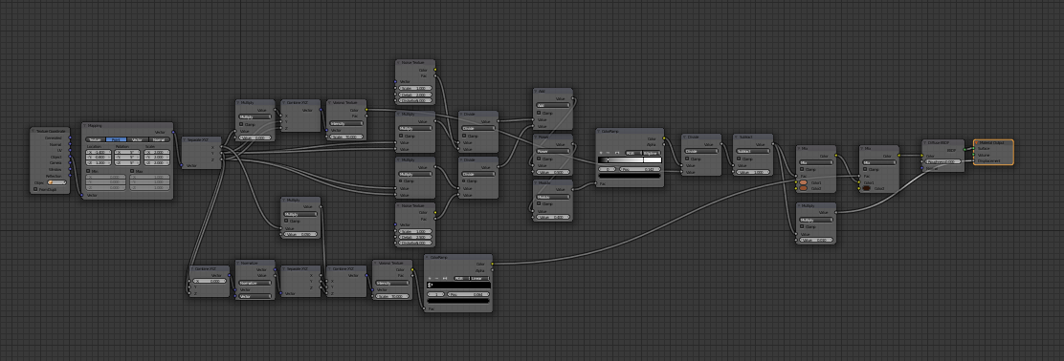This screenshot has width=1064, height=361.
Task: Toggle Clamp in the Subtract node
Action: [x=739, y=159]
